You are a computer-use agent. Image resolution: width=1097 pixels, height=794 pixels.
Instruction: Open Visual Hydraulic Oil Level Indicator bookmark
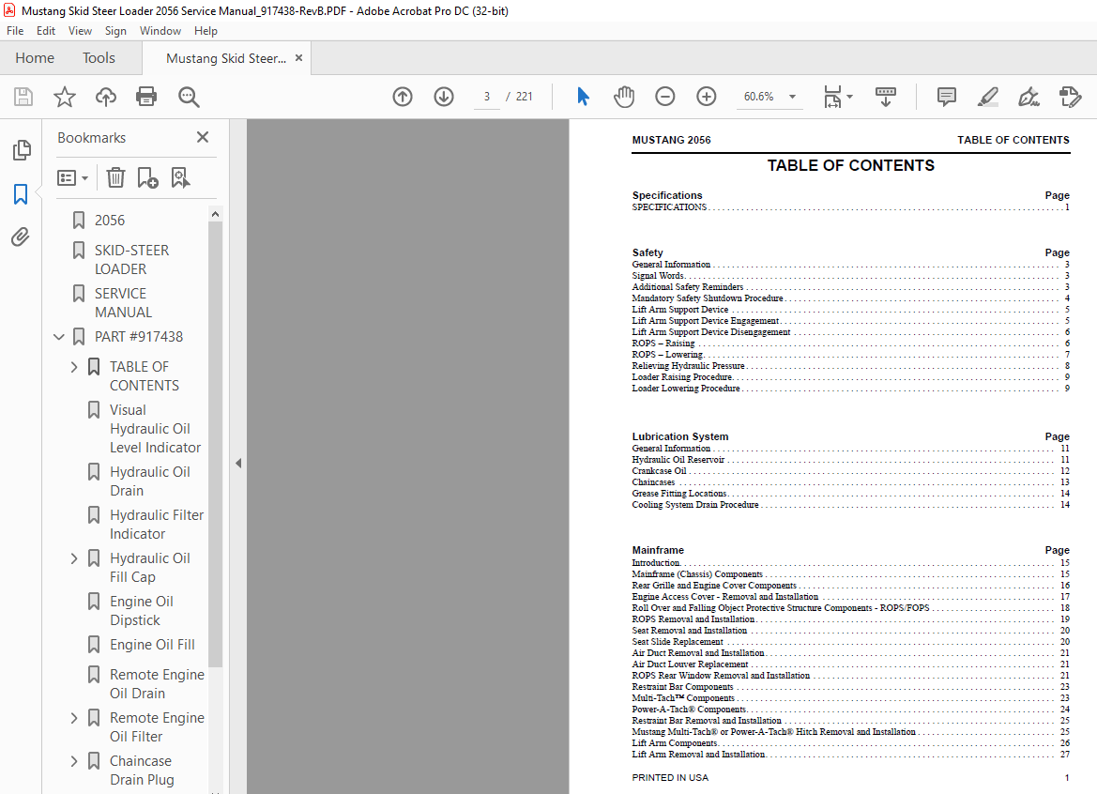click(x=155, y=429)
